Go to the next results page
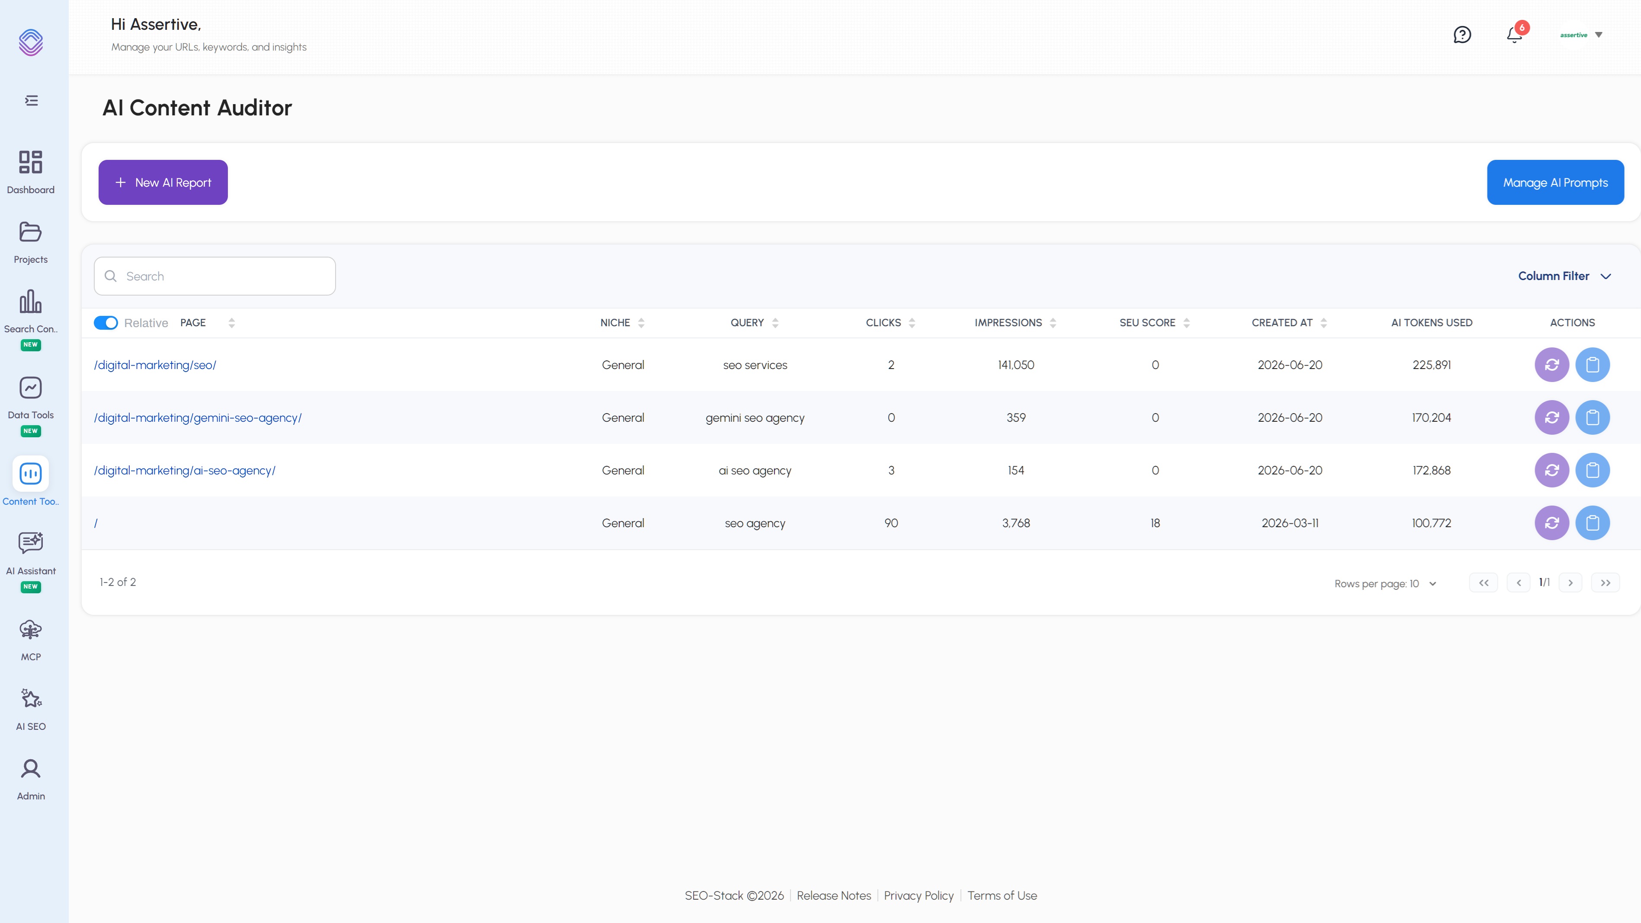This screenshot has width=1641, height=923. pos(1570,582)
